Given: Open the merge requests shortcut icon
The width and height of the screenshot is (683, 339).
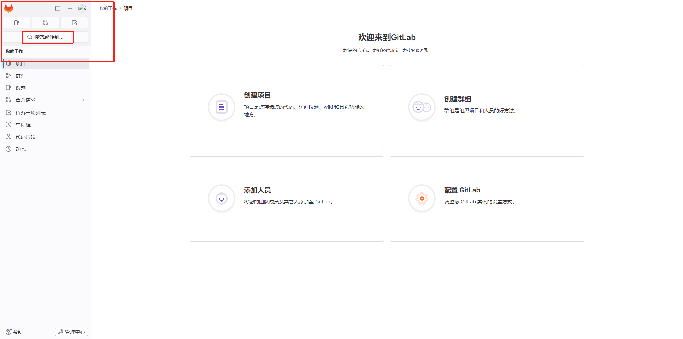Looking at the screenshot, I should 46,23.
